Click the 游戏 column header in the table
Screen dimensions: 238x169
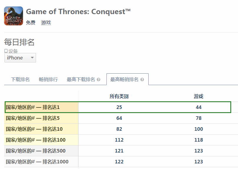pyautogui.click(x=198, y=96)
